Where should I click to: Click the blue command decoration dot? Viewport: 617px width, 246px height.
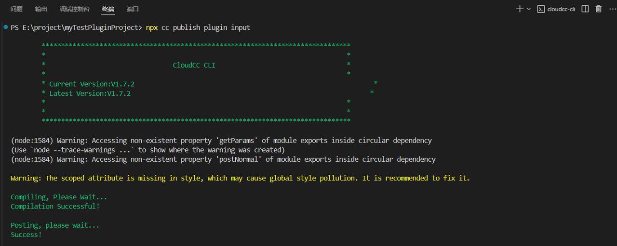[x=5, y=27]
